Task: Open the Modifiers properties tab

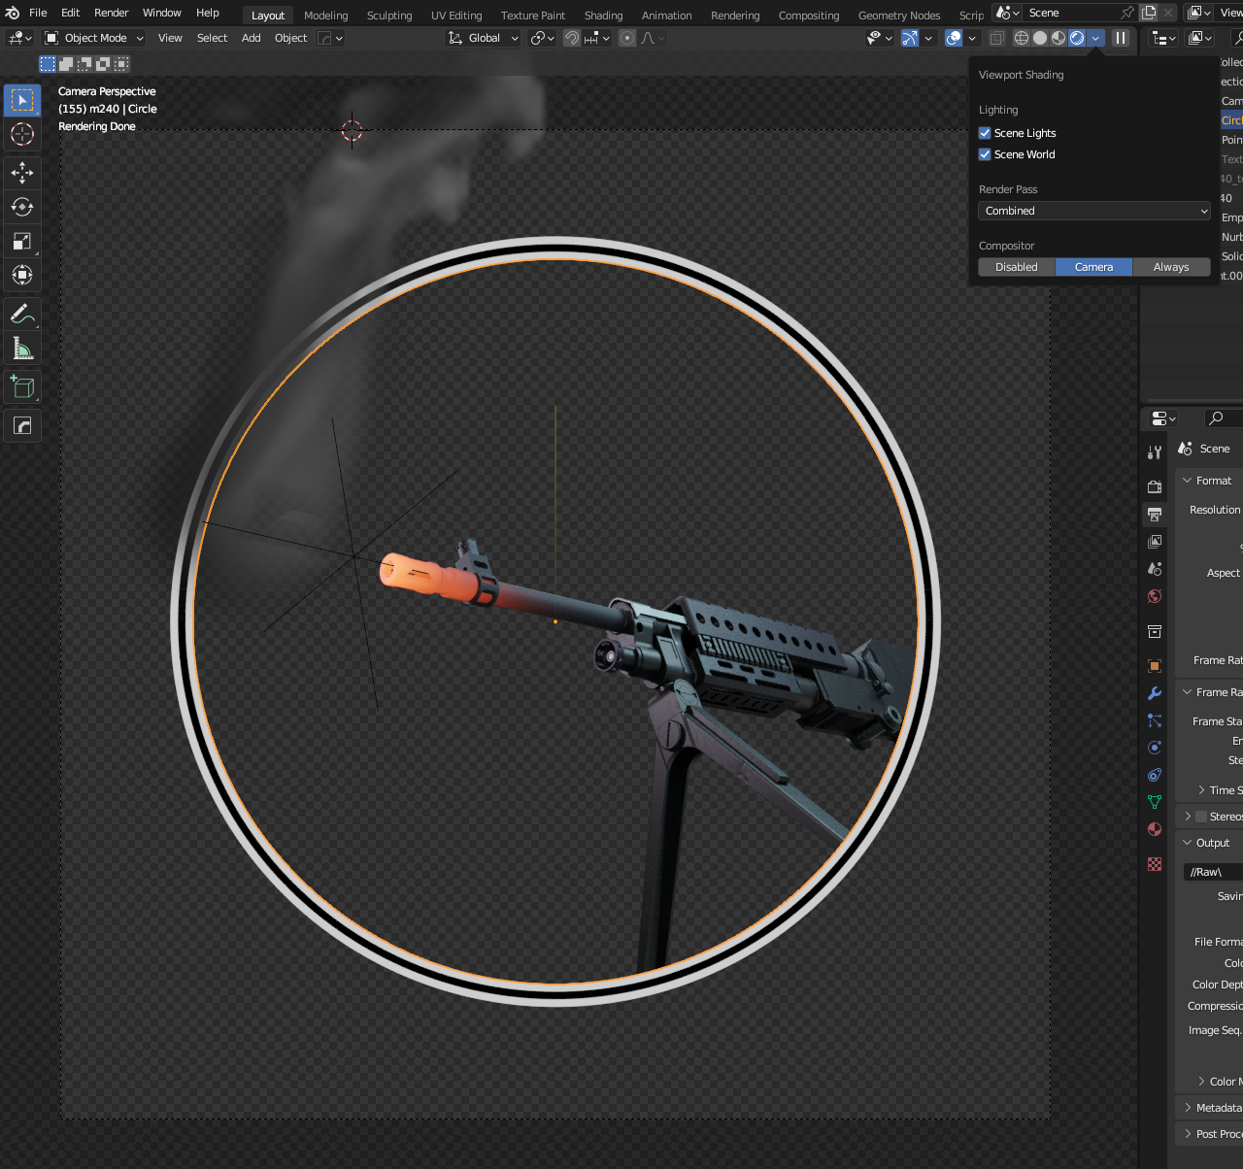Action: click(x=1155, y=693)
